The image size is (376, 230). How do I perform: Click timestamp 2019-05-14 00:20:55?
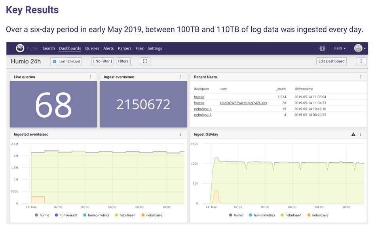tap(310, 115)
